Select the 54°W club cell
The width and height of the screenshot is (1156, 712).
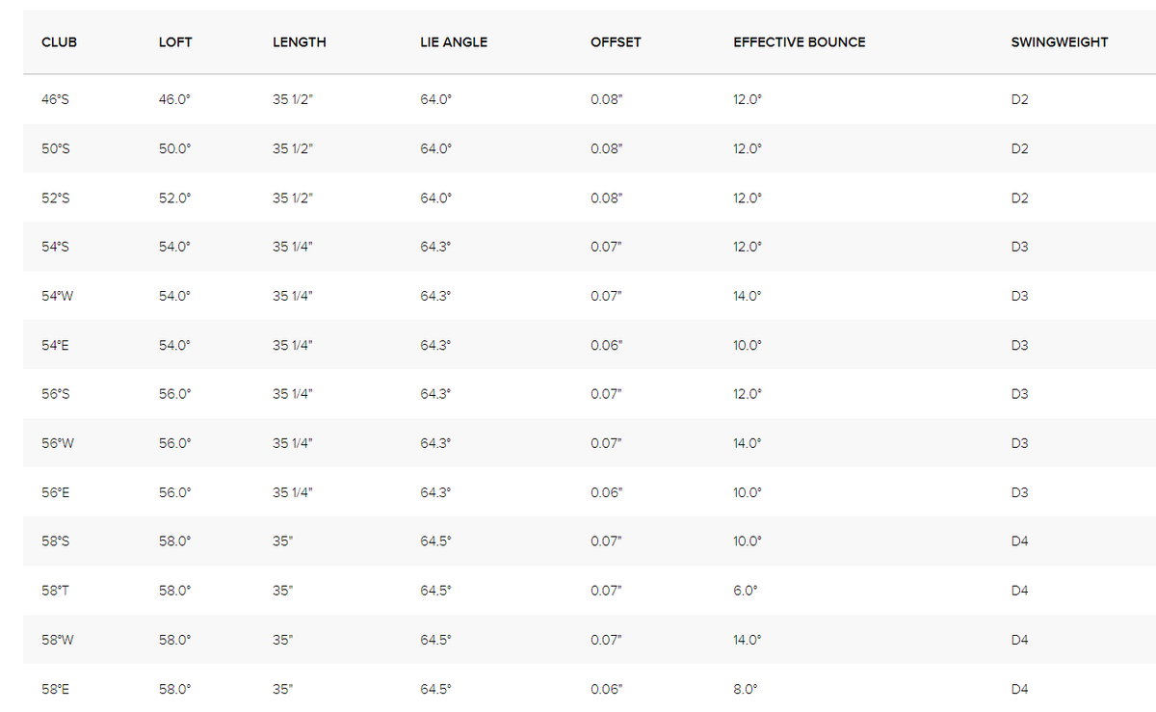click(x=58, y=296)
